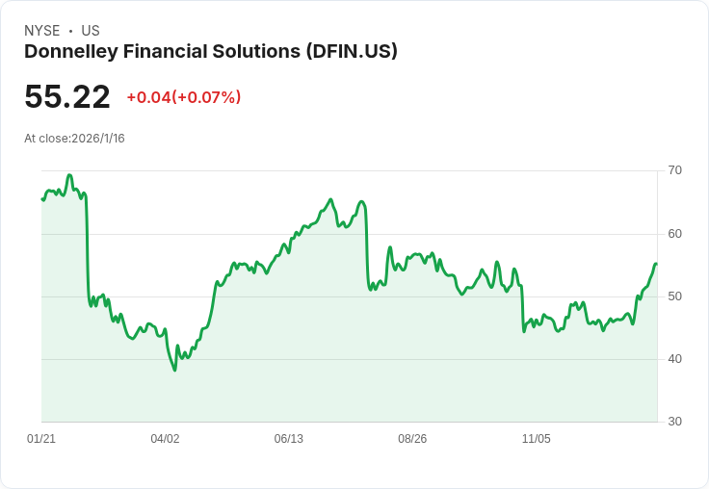Click the +0.04(+0.07%) price change
709x489 pixels.
[184, 97]
